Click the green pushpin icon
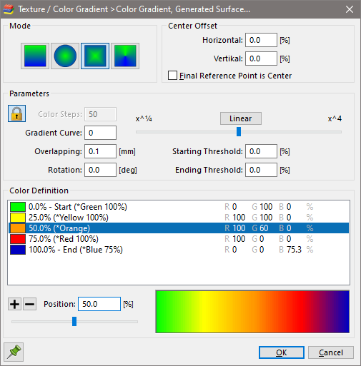Image resolution: width=361 pixels, height=366 pixels. 14,352
